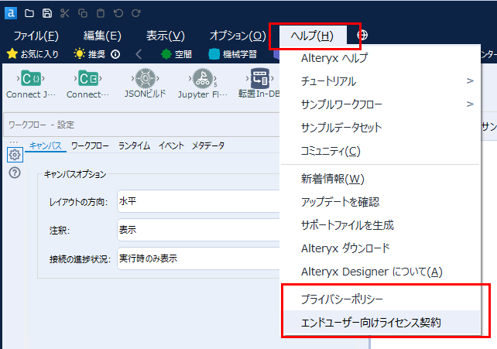Open the お気に入り tool category

[33, 54]
